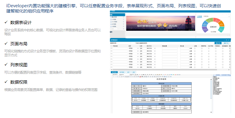Viewport: 235px width, 118px height.
Task: Tick the 自定义数据库表结构 checkbox
Action: click(136, 43)
